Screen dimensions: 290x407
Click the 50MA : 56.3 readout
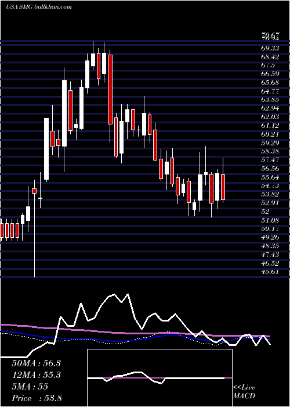(36, 363)
